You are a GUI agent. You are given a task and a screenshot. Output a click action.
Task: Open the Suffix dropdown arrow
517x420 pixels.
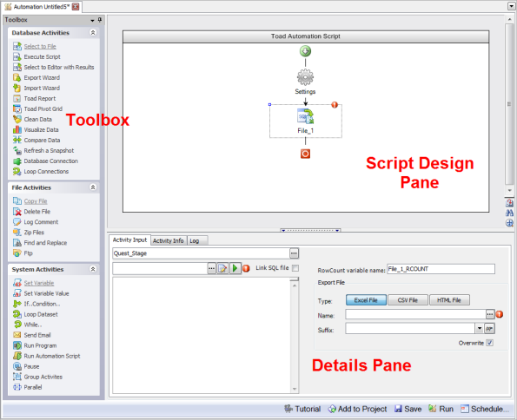tap(479, 328)
